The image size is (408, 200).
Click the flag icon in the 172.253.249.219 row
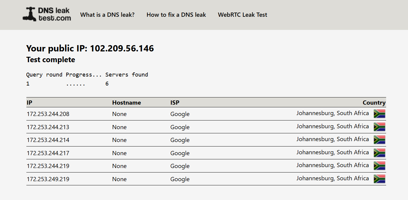click(x=379, y=179)
